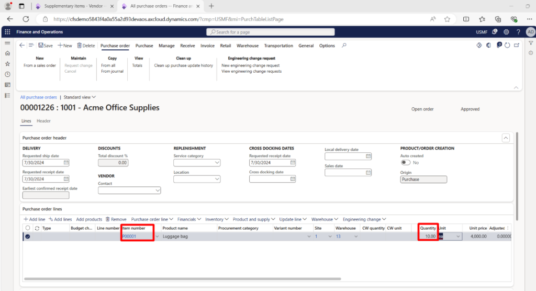Screen dimensions: 536x291
Task: Open the vendor Contact dropdown
Action: 157,190
